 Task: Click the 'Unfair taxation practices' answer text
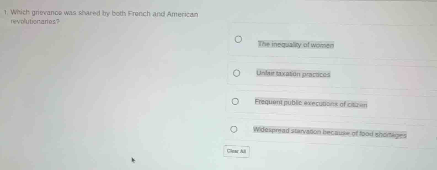pos(293,74)
